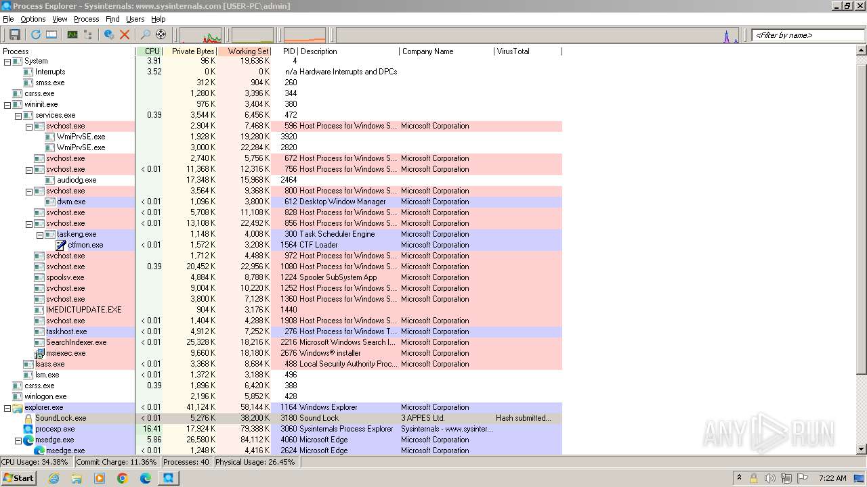Click the Filter by name input field
Image resolution: width=867 pixels, height=487 pixels.
(x=807, y=35)
